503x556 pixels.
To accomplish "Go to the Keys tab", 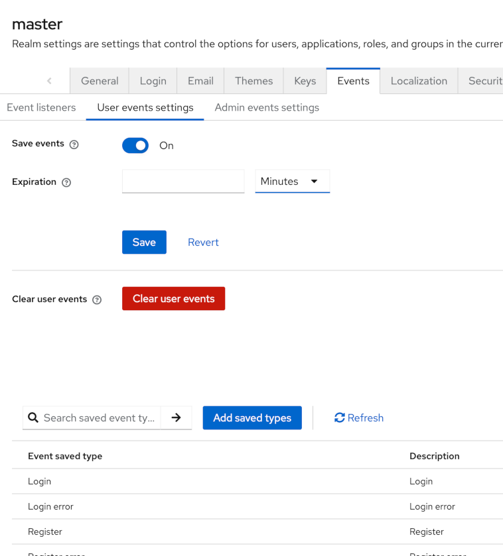I will click(305, 81).
